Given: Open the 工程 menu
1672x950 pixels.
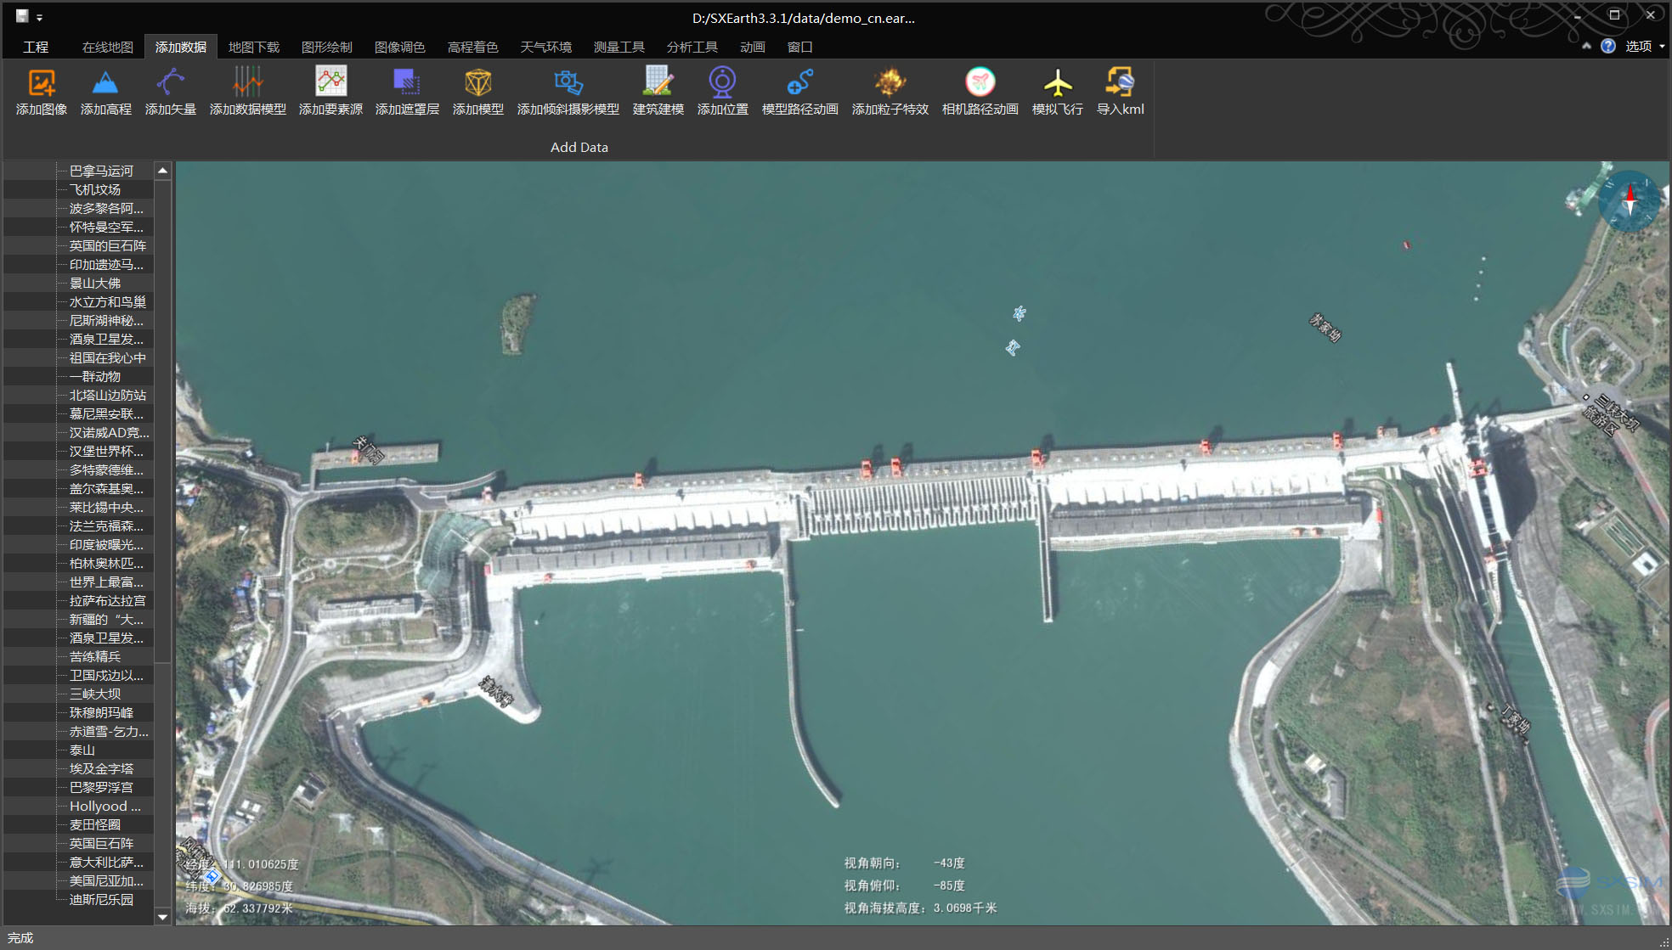Looking at the screenshot, I should click(36, 47).
